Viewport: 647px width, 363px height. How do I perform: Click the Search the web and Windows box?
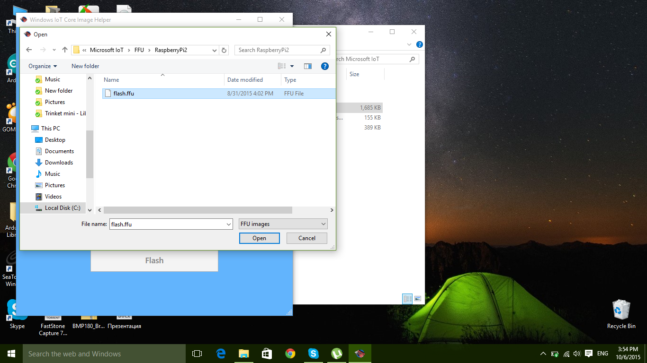104,354
